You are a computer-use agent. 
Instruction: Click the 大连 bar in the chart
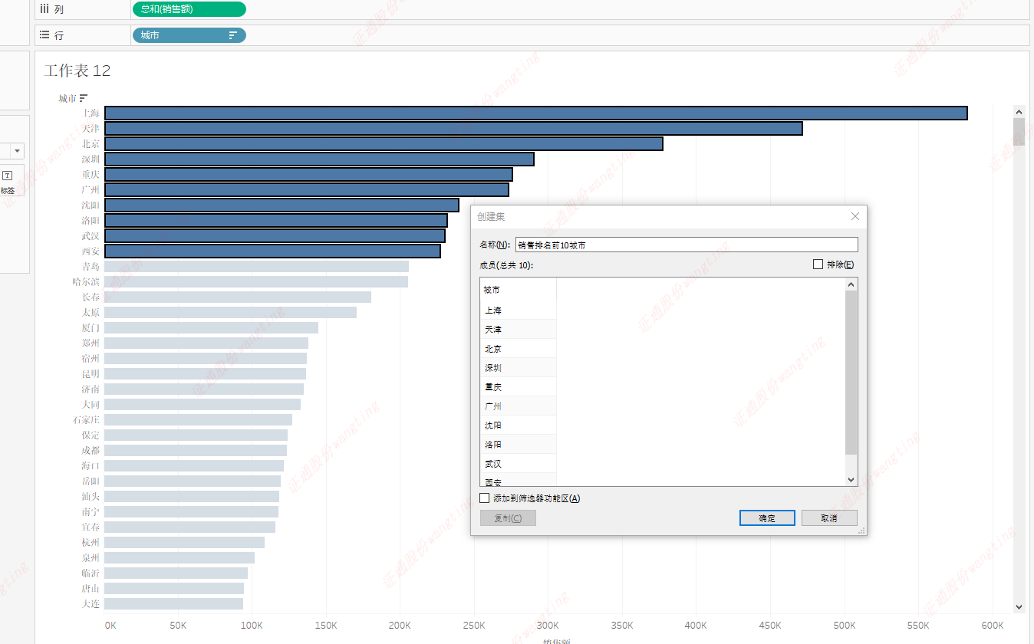point(173,603)
